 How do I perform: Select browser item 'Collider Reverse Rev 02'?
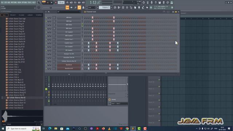coord(17,98)
